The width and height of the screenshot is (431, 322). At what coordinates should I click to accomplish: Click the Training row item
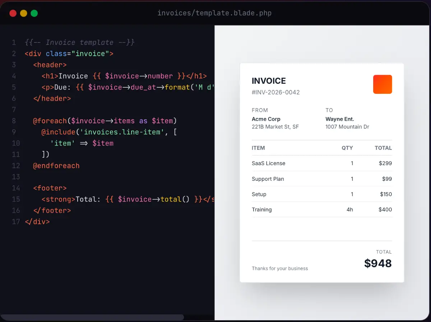point(262,210)
